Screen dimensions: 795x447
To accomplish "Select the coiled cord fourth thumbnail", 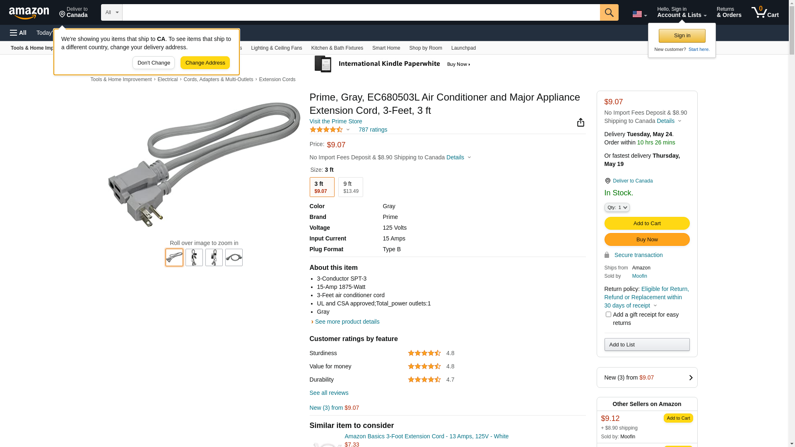I will [234, 257].
